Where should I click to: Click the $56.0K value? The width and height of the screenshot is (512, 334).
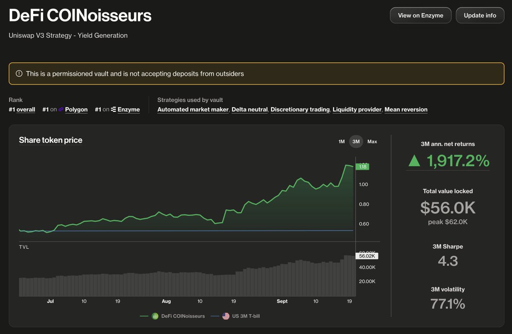448,208
